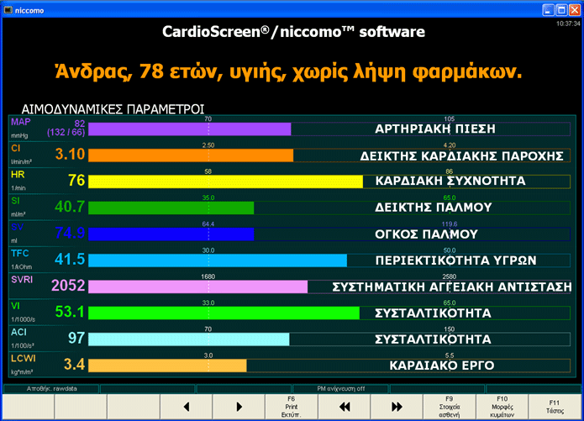Click the double left rewind arrow button
The width and height of the screenshot is (584, 421).
pyautogui.click(x=345, y=407)
